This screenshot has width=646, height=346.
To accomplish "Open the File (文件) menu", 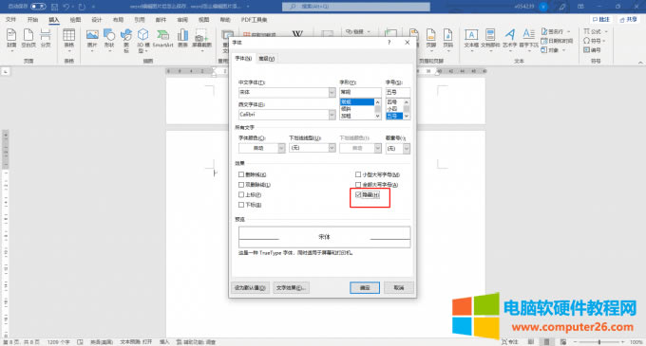I will (x=10, y=20).
